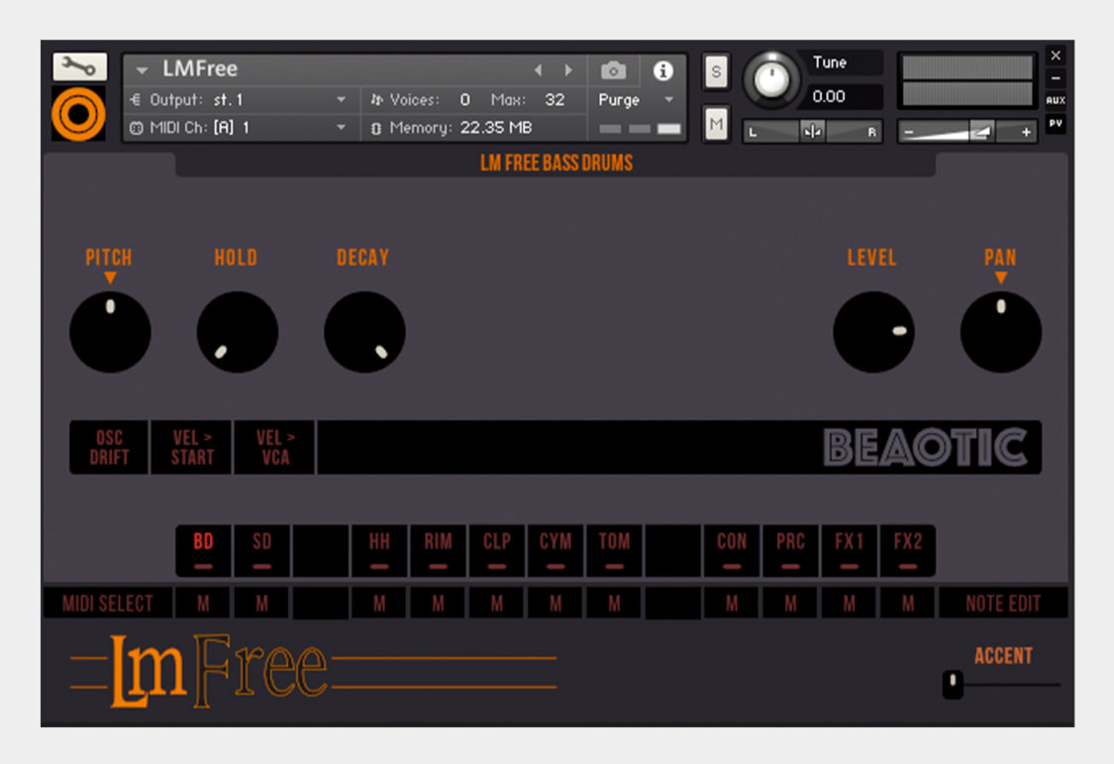
Task: Mute the SD pad with its M button
Action: coord(260,601)
